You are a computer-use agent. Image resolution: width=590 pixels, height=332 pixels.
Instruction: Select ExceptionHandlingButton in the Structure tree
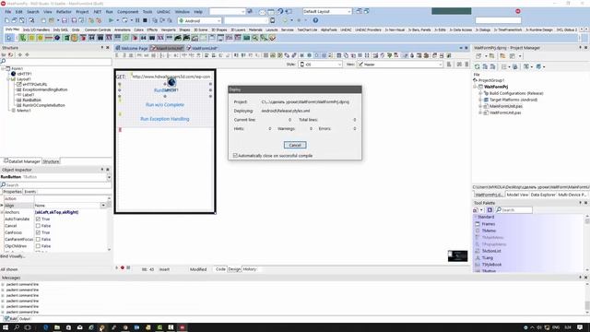tap(45, 90)
